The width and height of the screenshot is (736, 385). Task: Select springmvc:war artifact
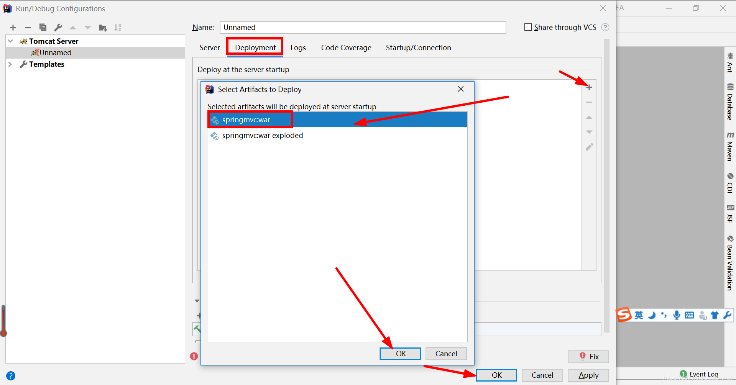[337, 120]
